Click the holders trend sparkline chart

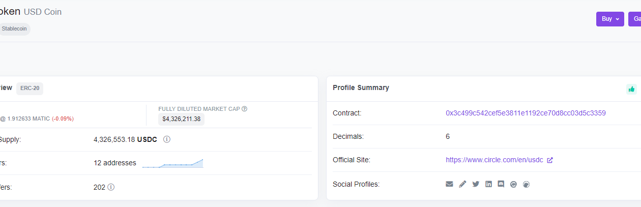click(x=172, y=163)
